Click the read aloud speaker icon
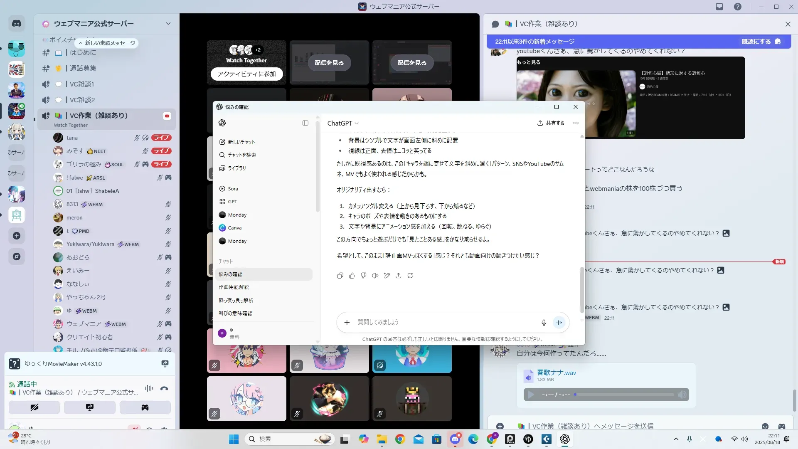The width and height of the screenshot is (798, 449). coord(375,276)
